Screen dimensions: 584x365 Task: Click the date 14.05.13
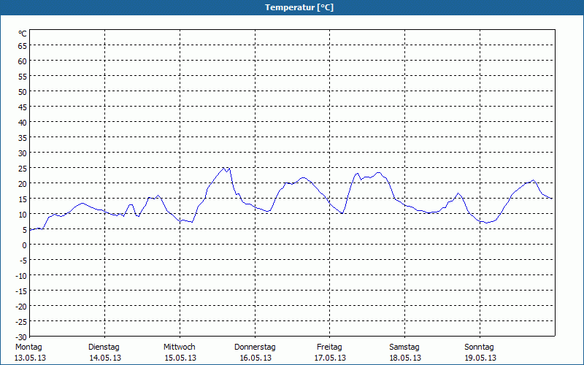pos(105,358)
